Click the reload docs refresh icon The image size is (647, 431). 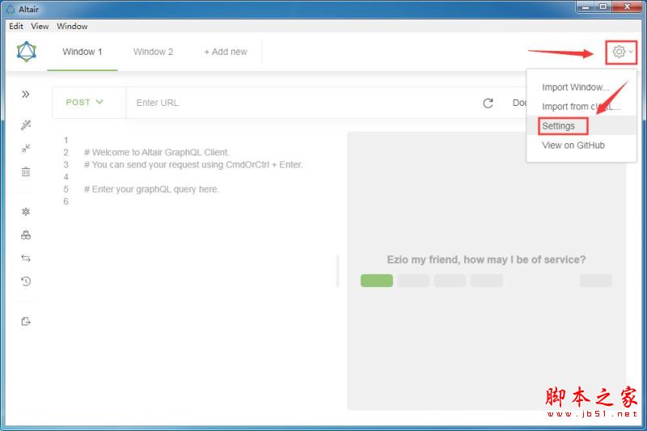click(488, 104)
